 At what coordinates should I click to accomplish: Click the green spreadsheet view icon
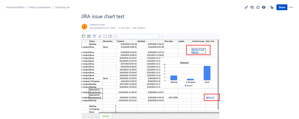[x=89, y=36]
